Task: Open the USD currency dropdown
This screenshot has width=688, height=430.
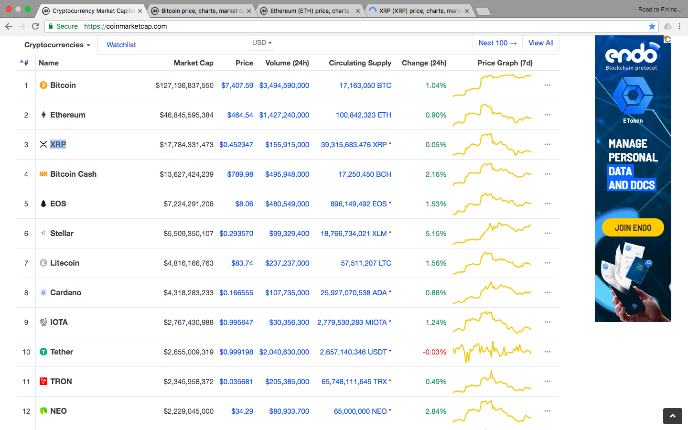Action: click(x=262, y=43)
